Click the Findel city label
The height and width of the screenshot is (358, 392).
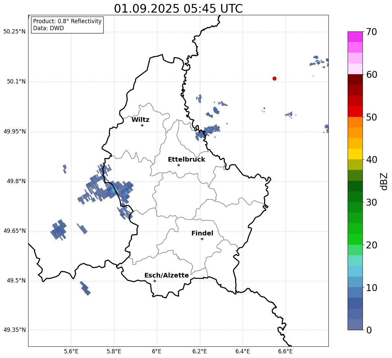(x=202, y=233)
